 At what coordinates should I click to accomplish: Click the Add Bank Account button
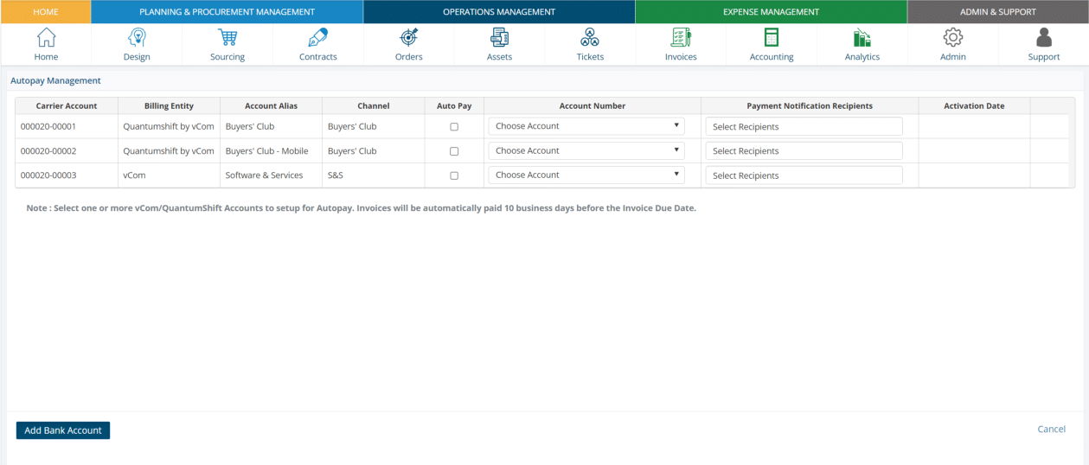pyautogui.click(x=63, y=430)
